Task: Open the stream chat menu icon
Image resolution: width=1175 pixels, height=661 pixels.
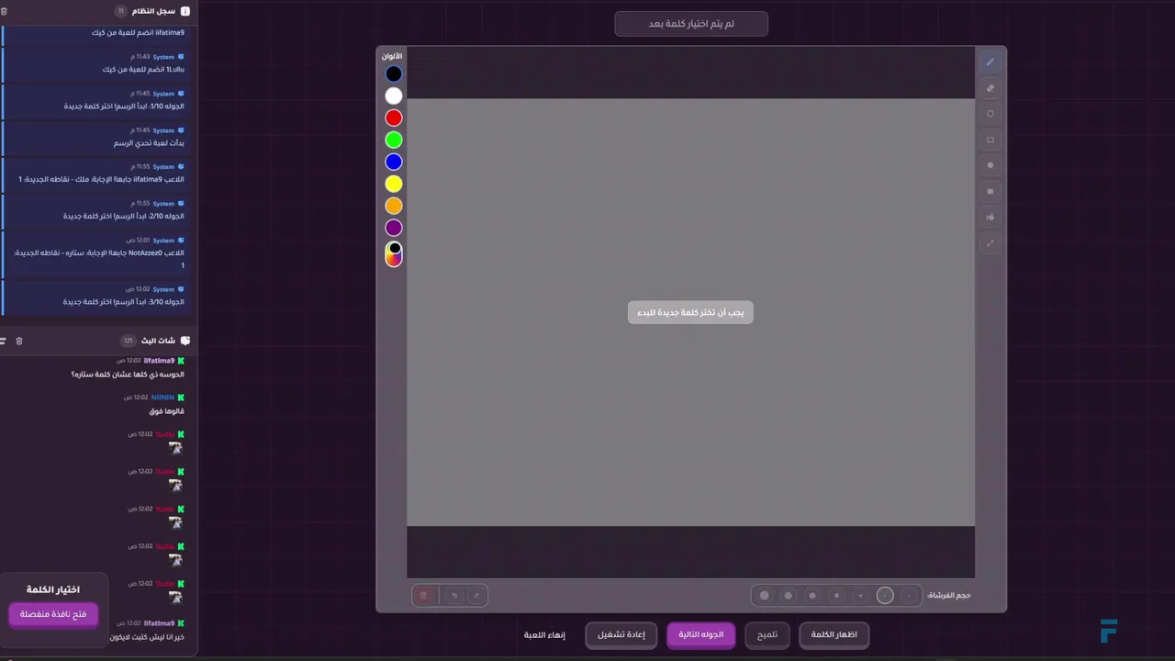Action: click(3, 341)
